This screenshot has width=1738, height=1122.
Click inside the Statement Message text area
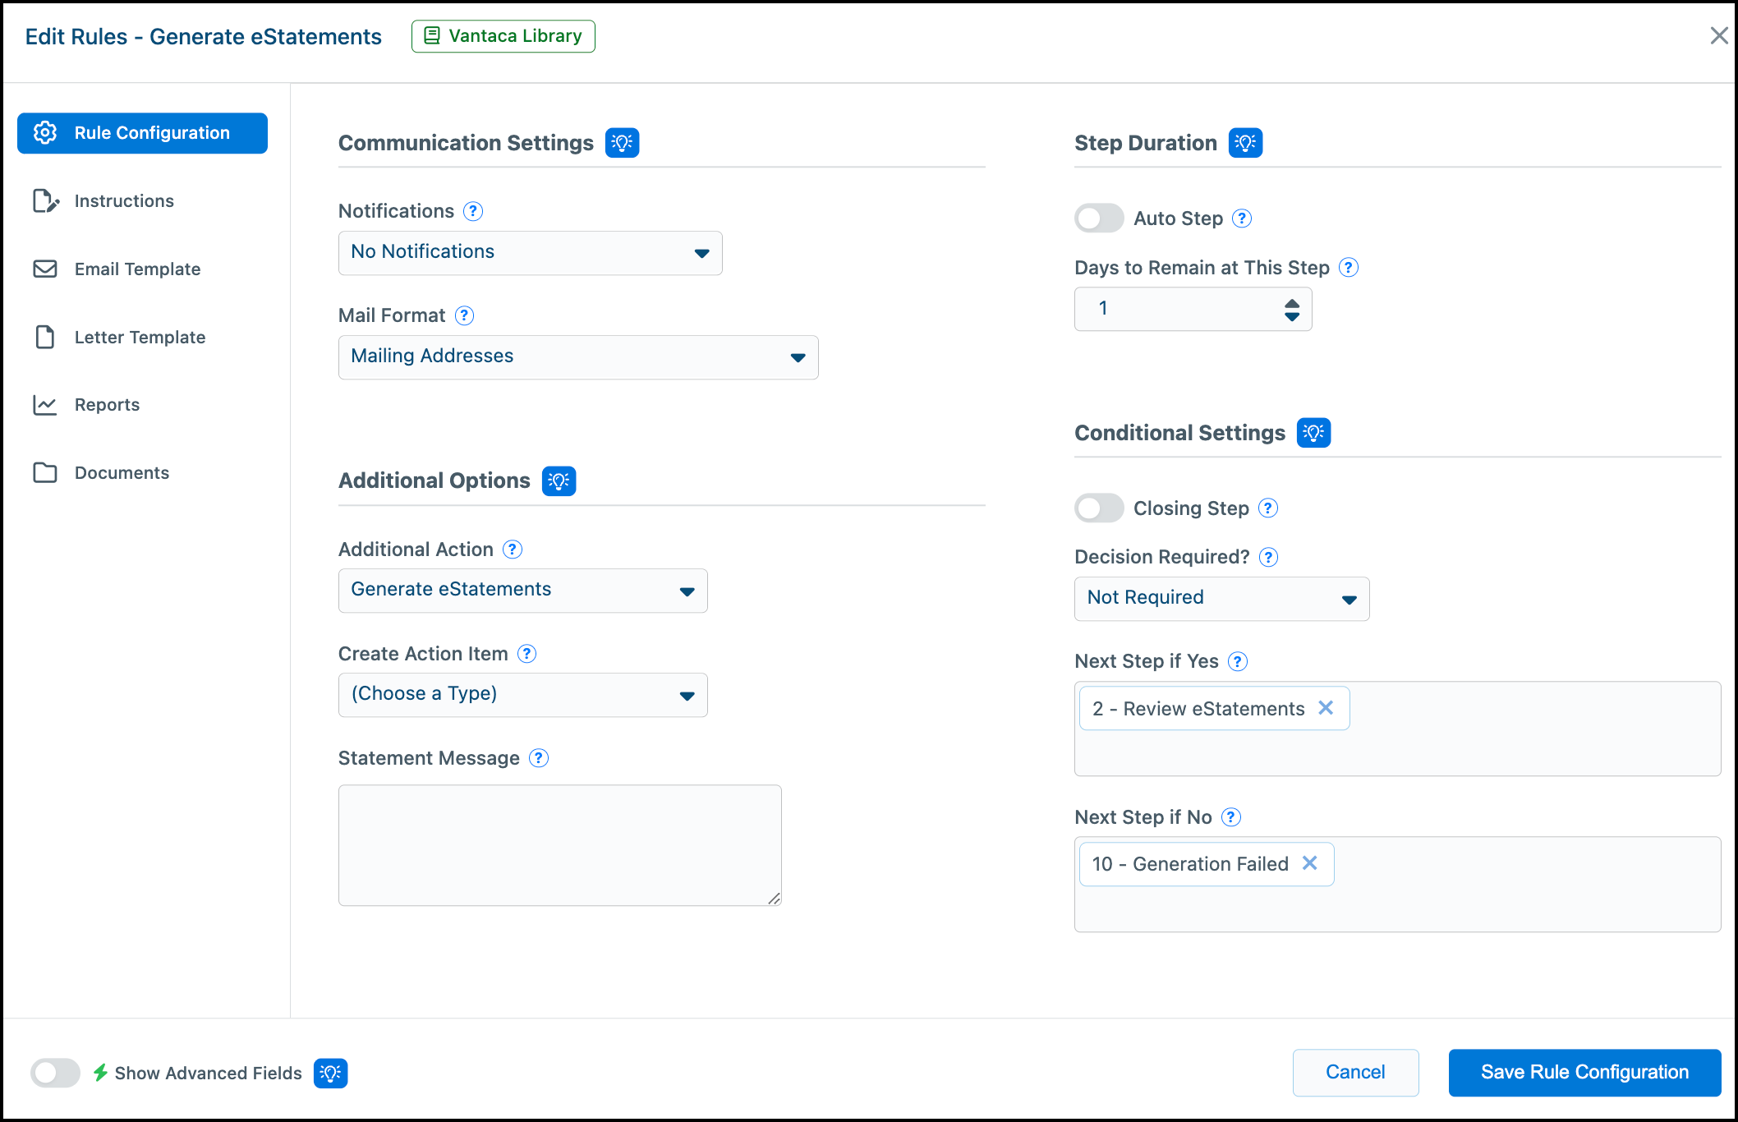tap(560, 845)
